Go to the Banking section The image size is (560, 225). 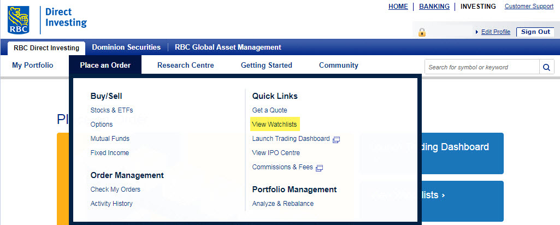(434, 7)
